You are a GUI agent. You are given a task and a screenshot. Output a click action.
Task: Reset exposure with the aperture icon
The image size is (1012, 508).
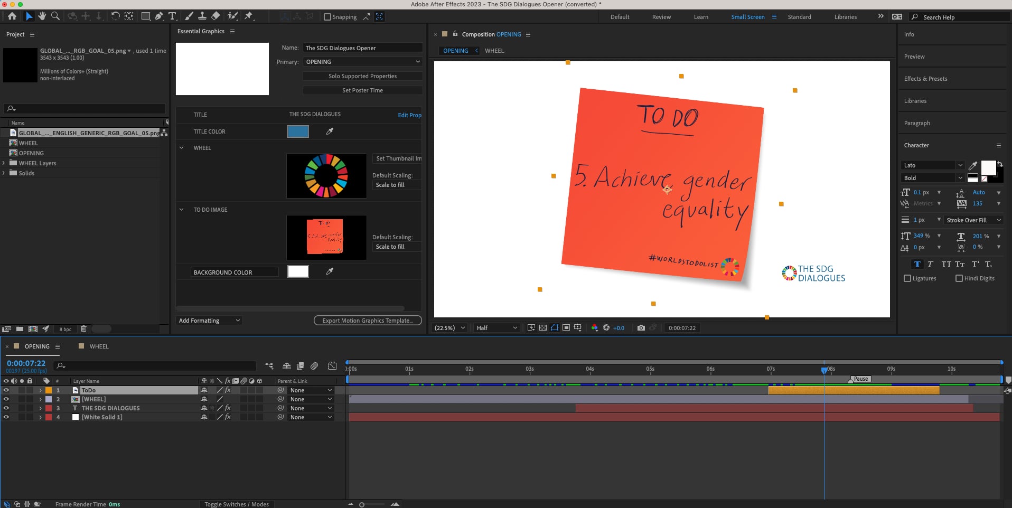pyautogui.click(x=606, y=328)
